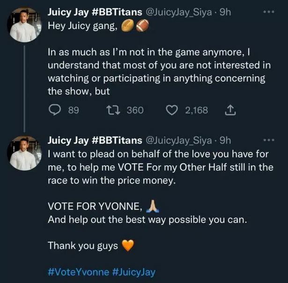Viewport: 288px width, 283px height.
Task: Click the share icon on the first tweet
Action: click(230, 110)
